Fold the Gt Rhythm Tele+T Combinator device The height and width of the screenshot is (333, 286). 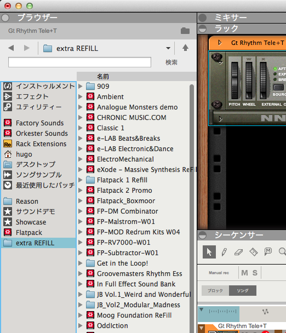220,43
